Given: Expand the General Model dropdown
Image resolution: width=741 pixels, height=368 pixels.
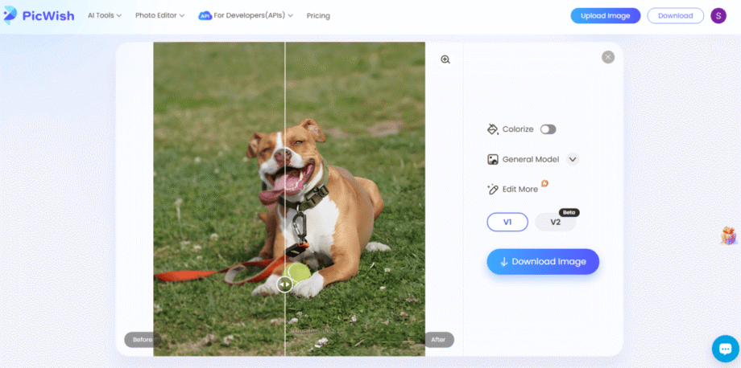Looking at the screenshot, I should point(573,159).
